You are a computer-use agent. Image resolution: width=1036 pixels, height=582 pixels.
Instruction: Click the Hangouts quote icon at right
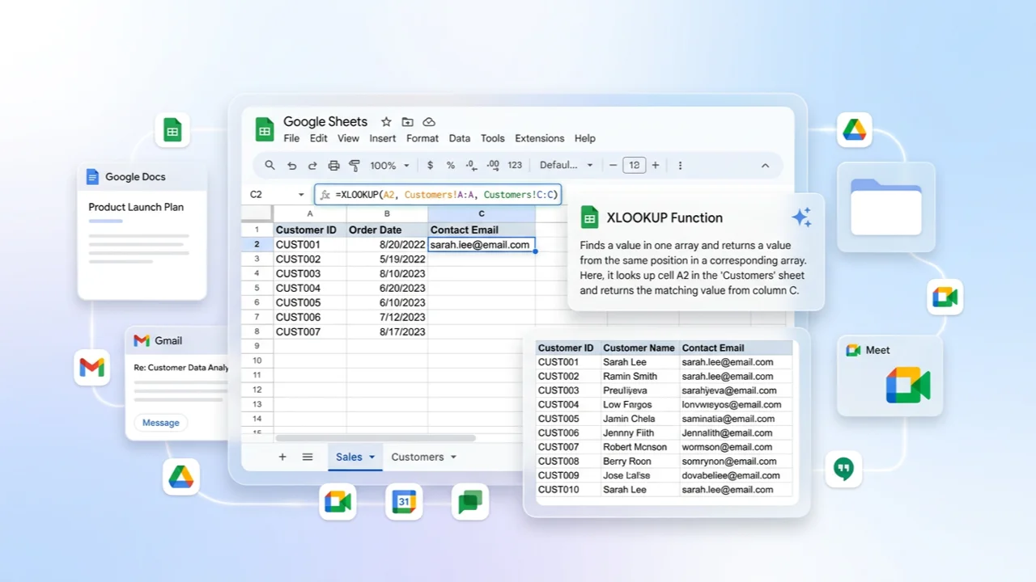pos(843,469)
